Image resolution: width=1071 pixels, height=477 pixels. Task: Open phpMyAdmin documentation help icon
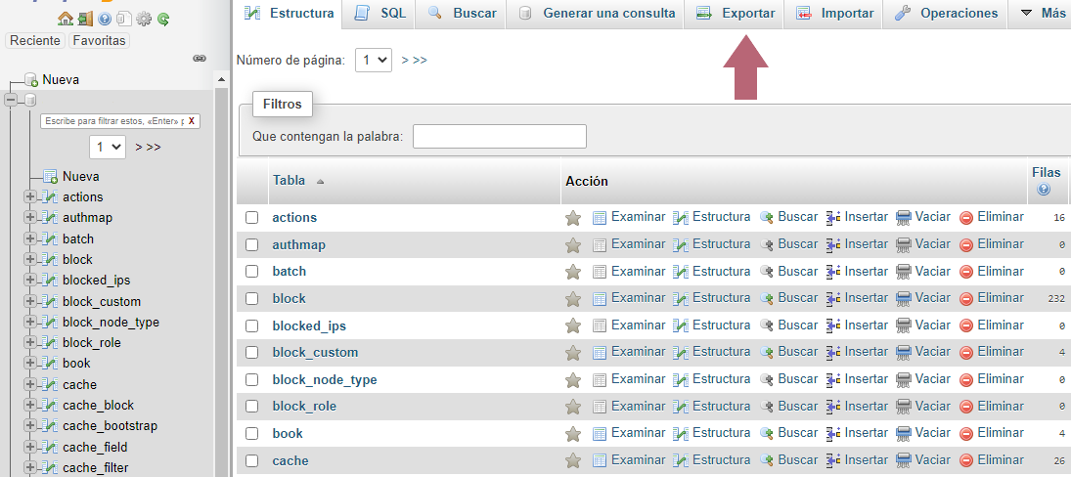click(x=105, y=19)
